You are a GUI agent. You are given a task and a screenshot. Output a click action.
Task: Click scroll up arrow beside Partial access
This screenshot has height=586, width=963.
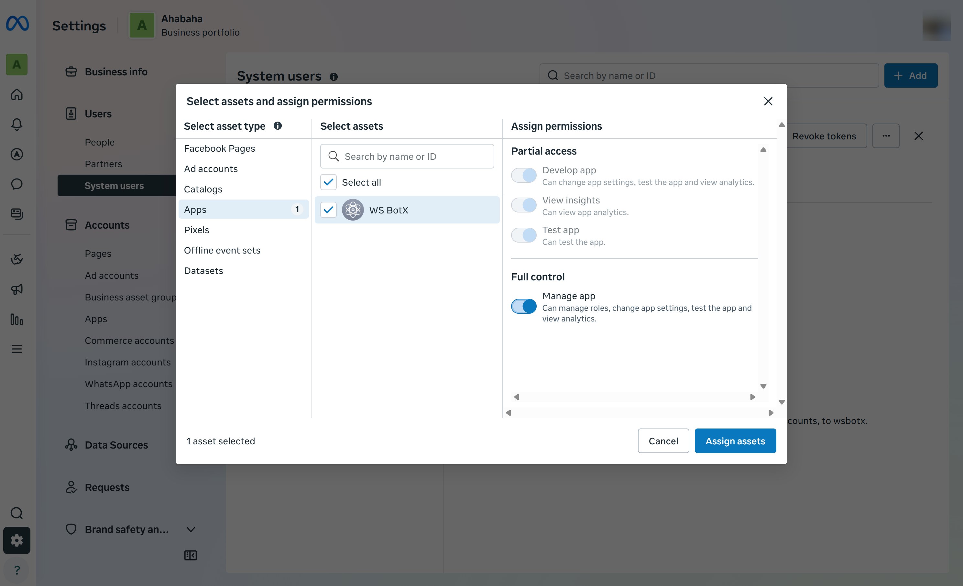click(x=763, y=150)
